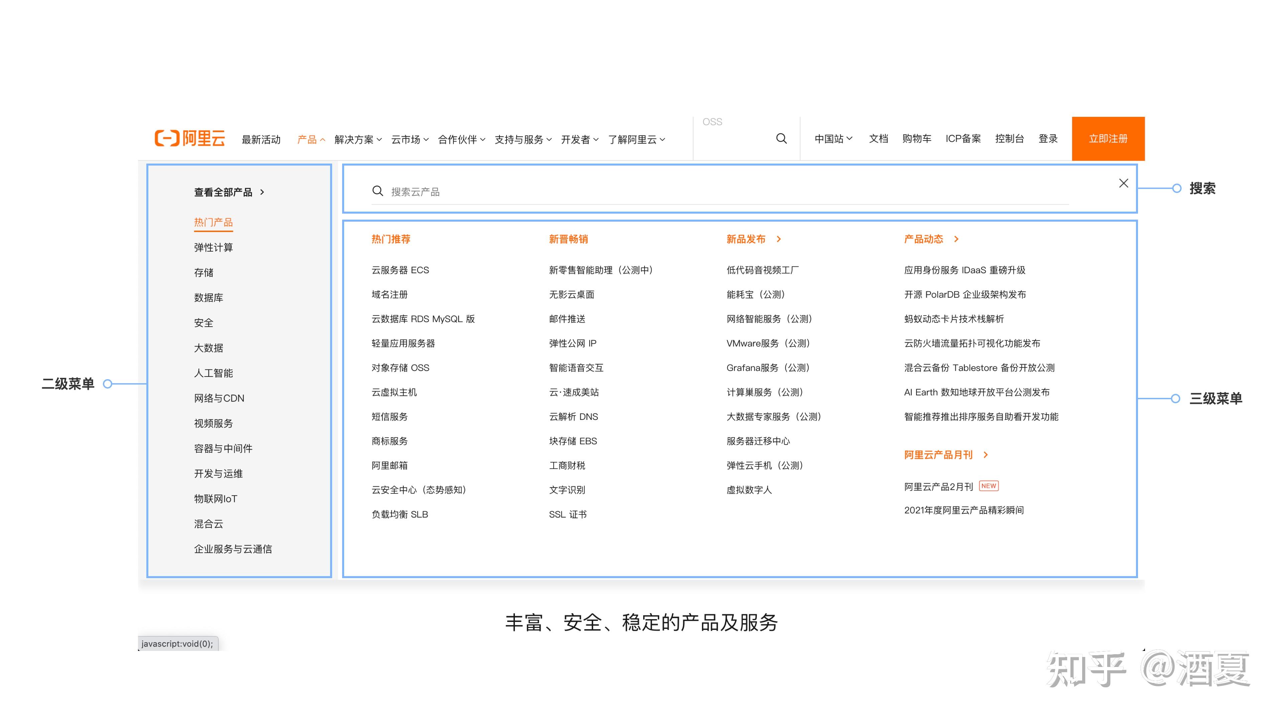Viewport: 1283px width, 721px height.
Task: Open 云解析 DNS
Action: tap(573, 417)
